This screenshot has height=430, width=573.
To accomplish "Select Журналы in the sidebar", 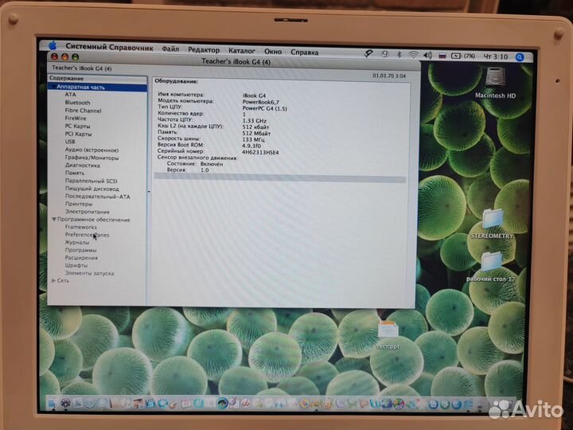I will coord(77,242).
